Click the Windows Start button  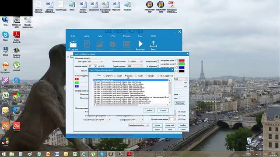click(3, 154)
